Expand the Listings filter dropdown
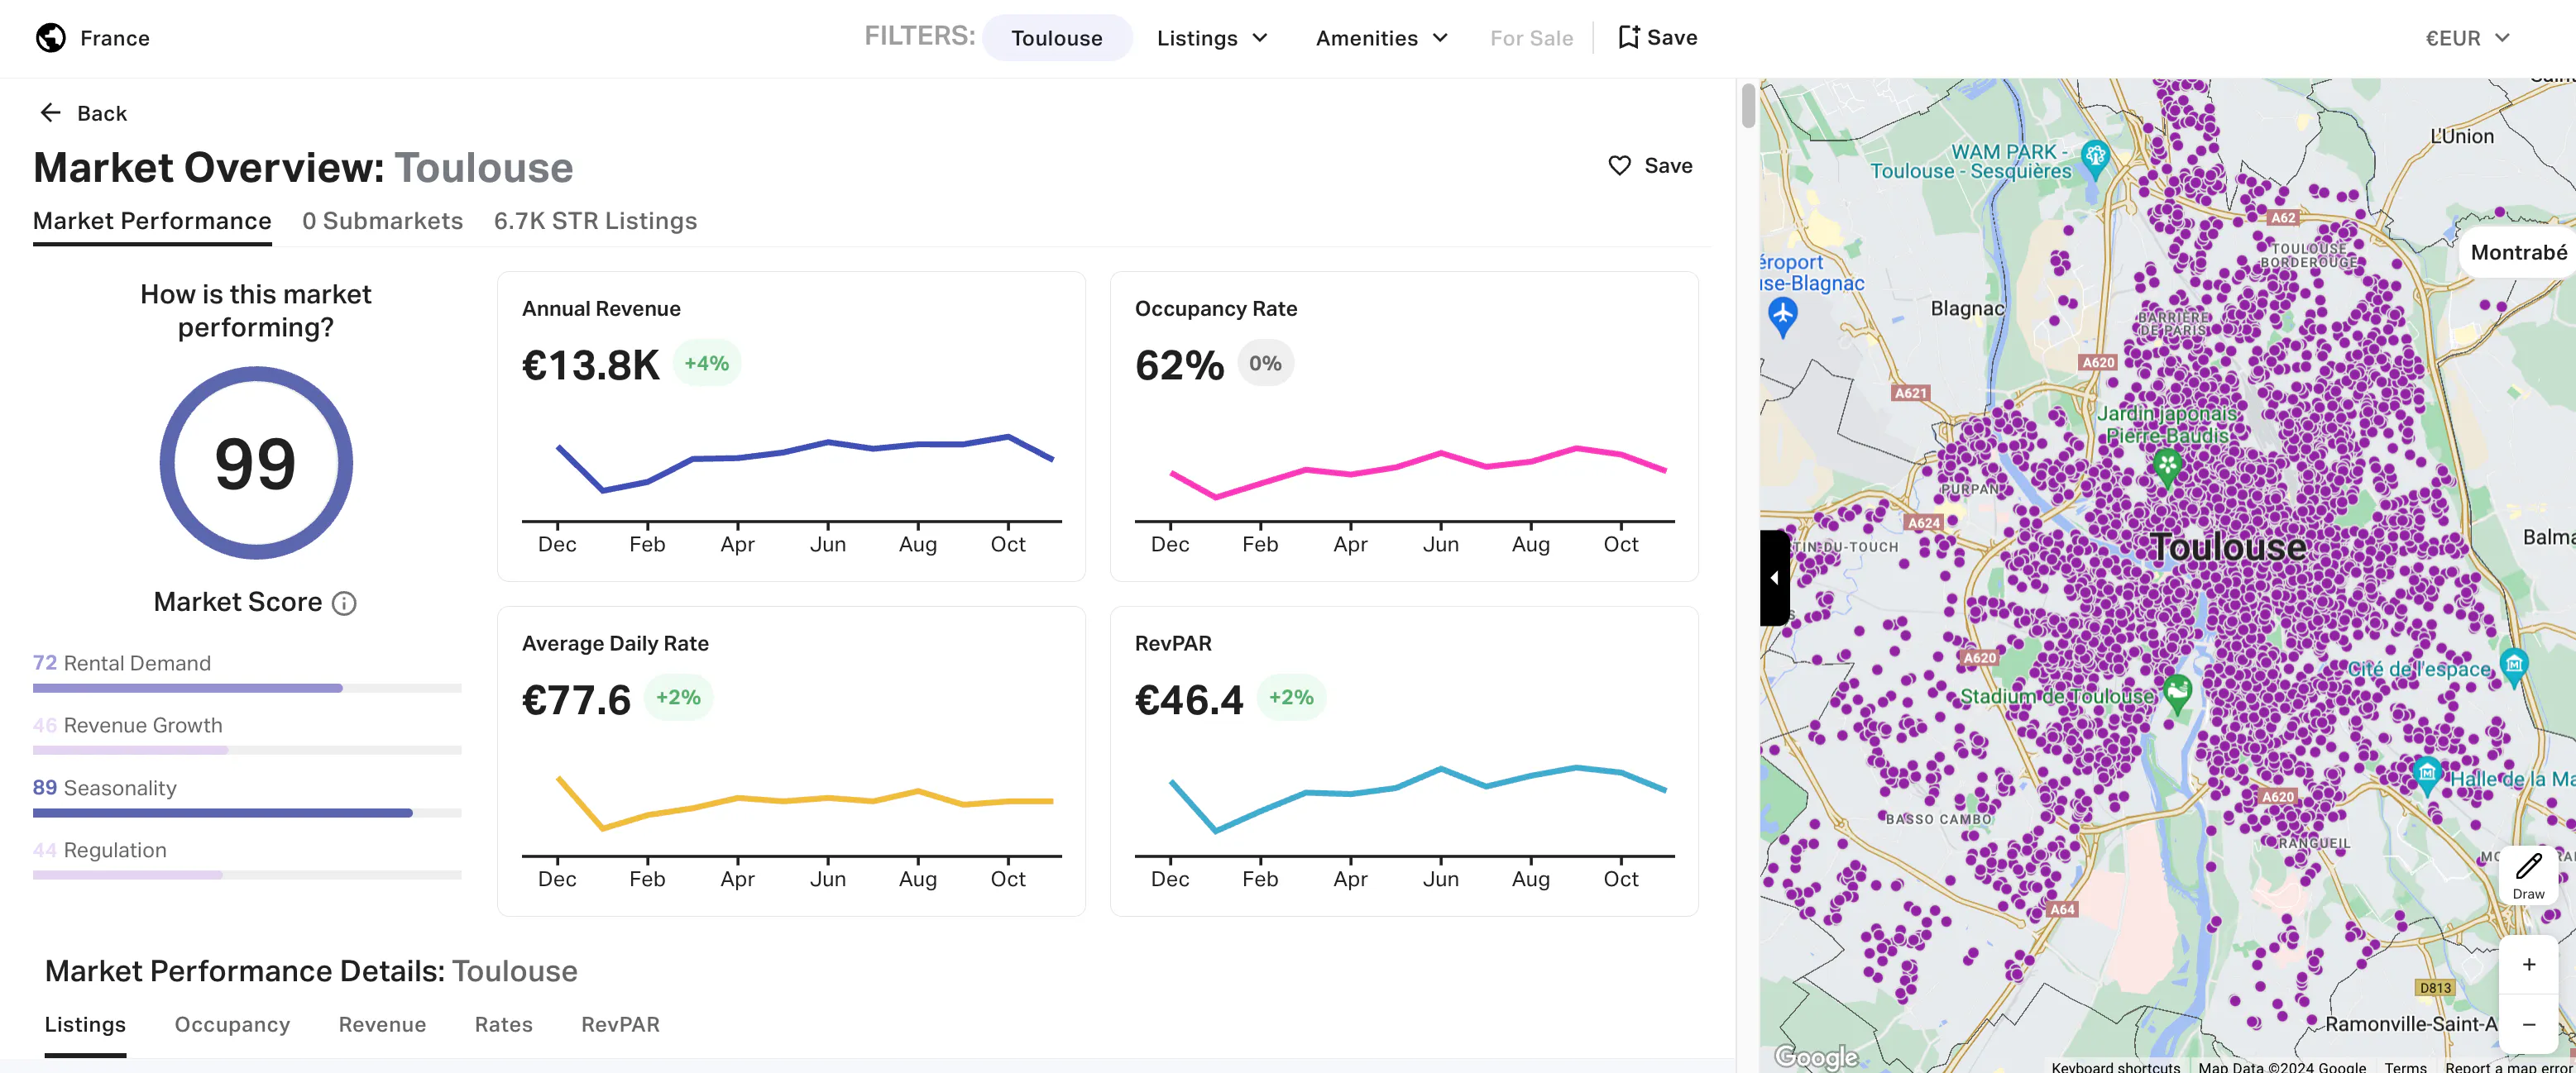The image size is (2576, 1073). [x=1212, y=38]
